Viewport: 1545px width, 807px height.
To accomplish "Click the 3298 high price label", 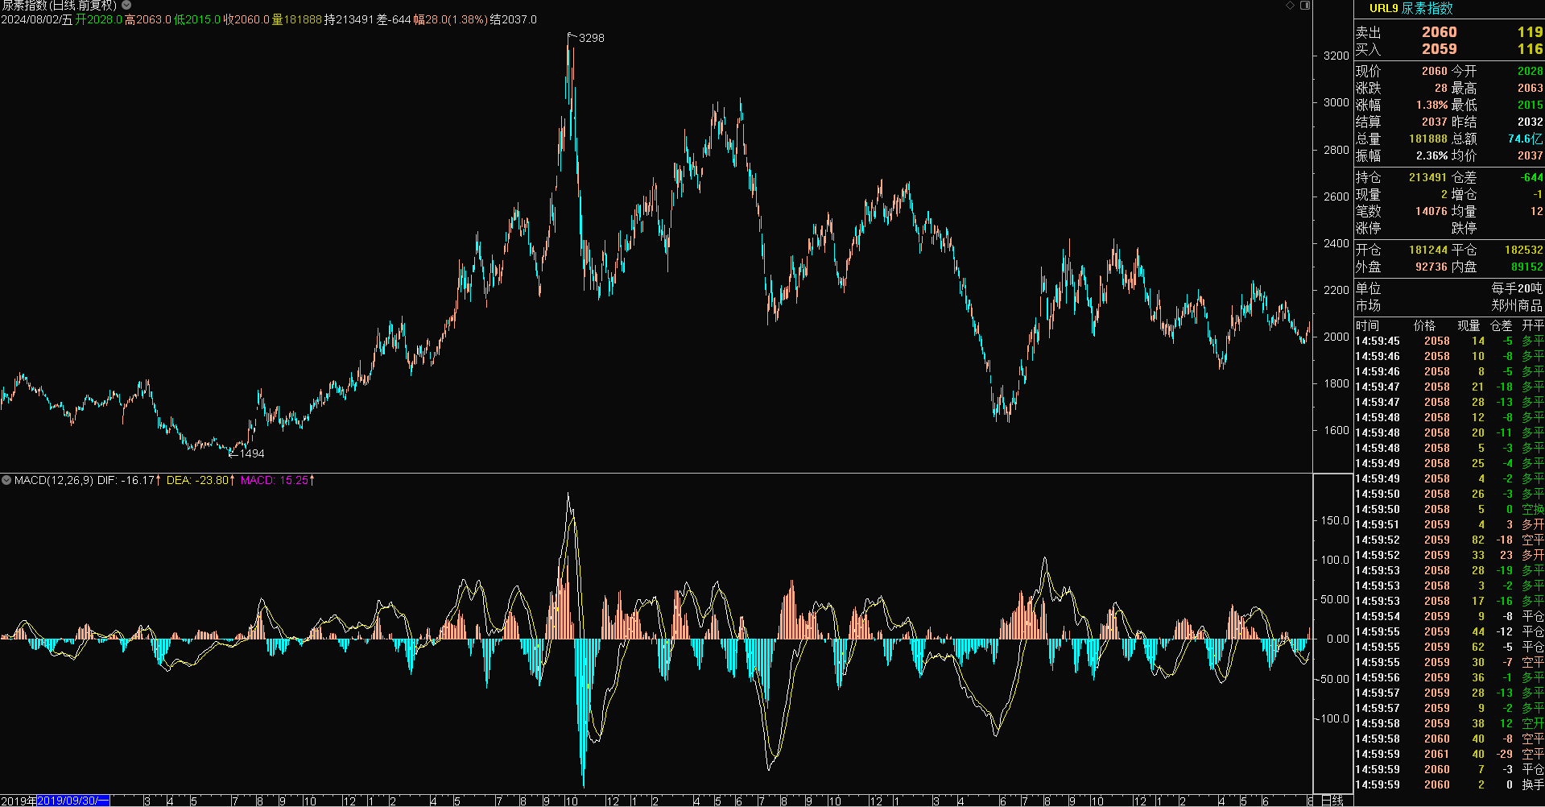I will click(x=591, y=38).
